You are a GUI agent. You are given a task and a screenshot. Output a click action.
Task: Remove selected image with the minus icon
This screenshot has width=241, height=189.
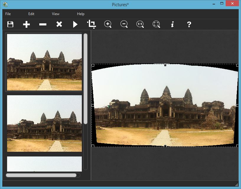coord(43,24)
